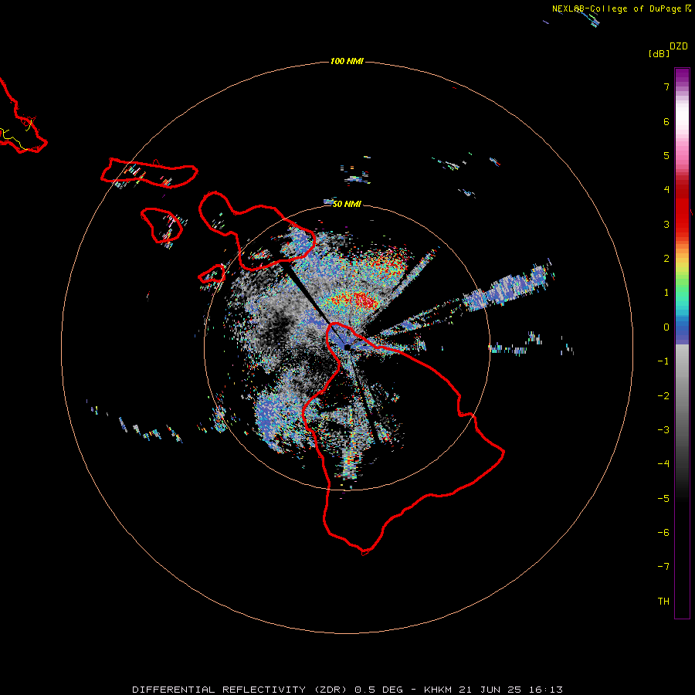Click the -4 value on the color scale

click(x=663, y=464)
